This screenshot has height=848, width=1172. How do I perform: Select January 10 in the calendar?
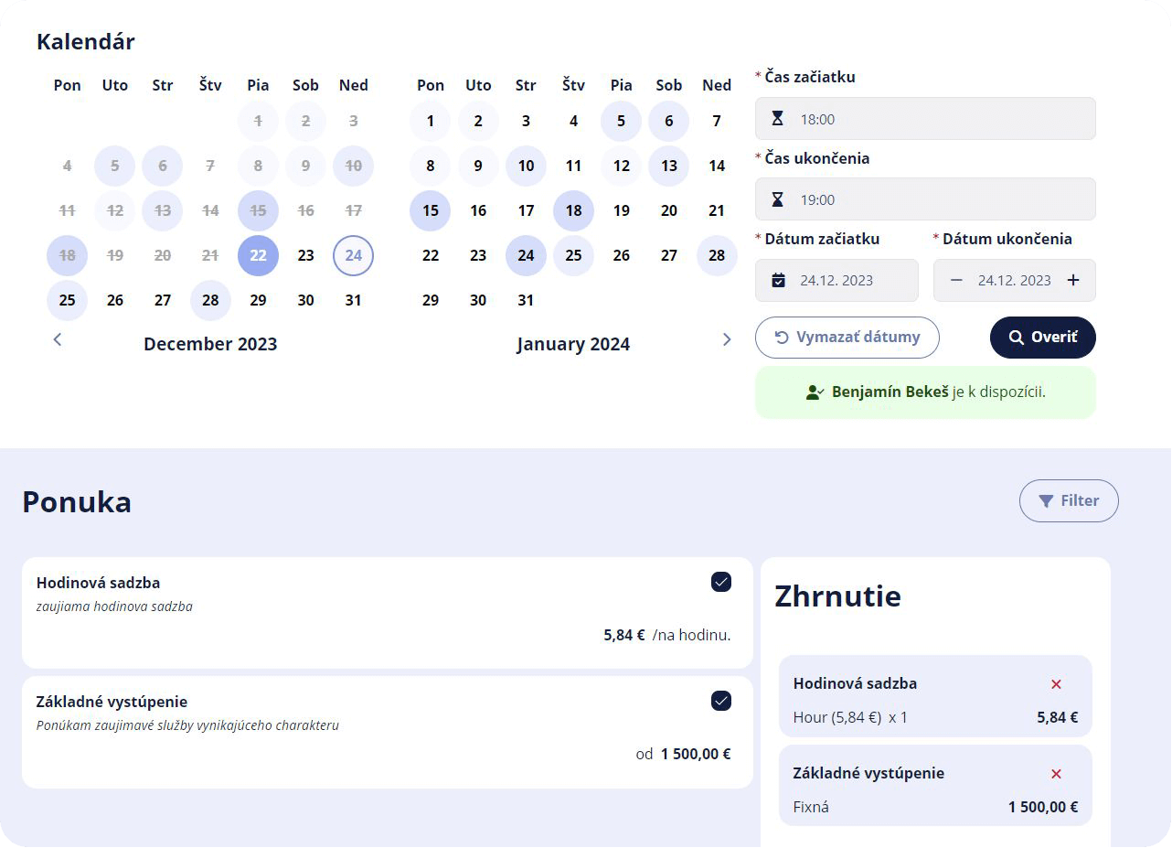coord(526,166)
